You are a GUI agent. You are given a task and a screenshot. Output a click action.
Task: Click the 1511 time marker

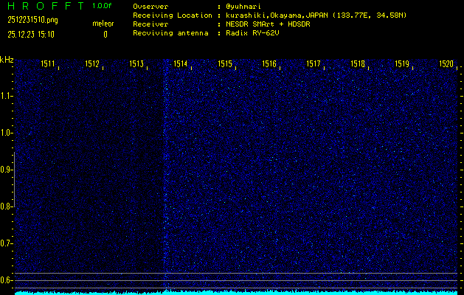pyautogui.click(x=48, y=64)
